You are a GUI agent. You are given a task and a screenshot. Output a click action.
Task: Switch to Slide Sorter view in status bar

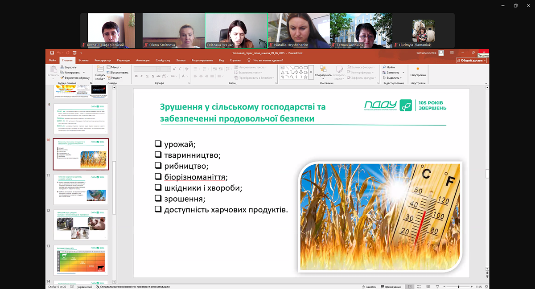pyautogui.click(x=419, y=287)
